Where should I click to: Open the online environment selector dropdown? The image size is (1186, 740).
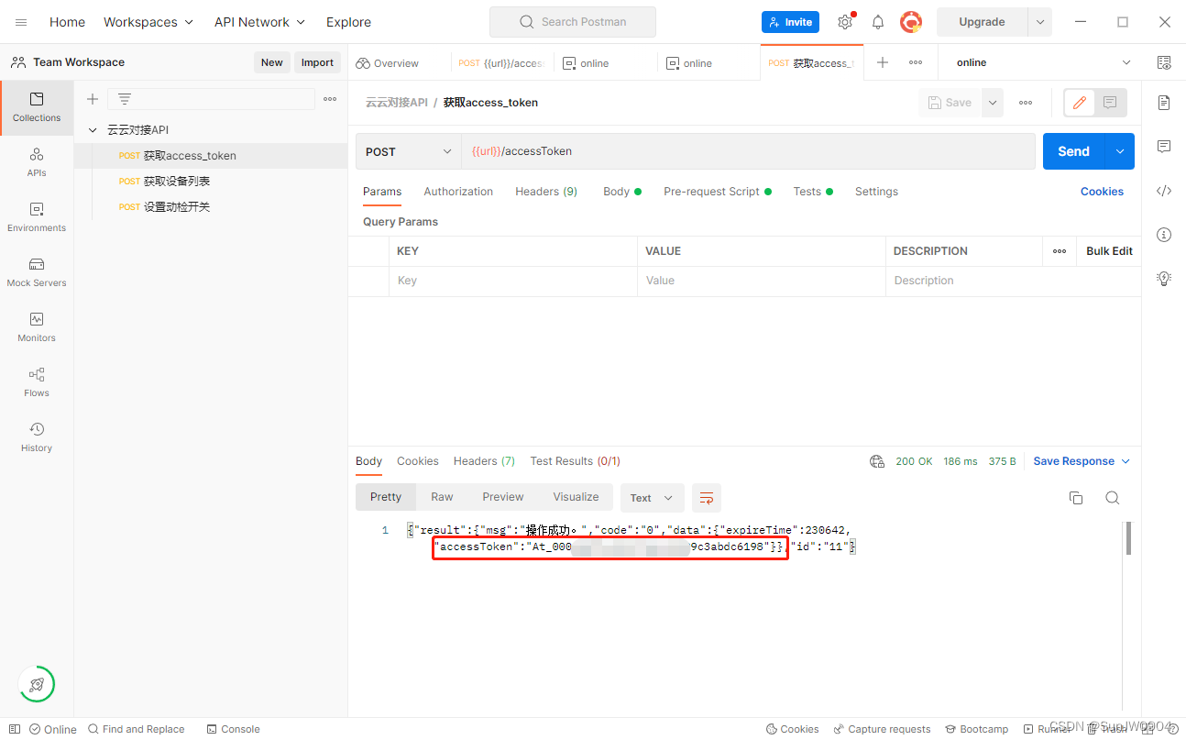coord(1044,62)
